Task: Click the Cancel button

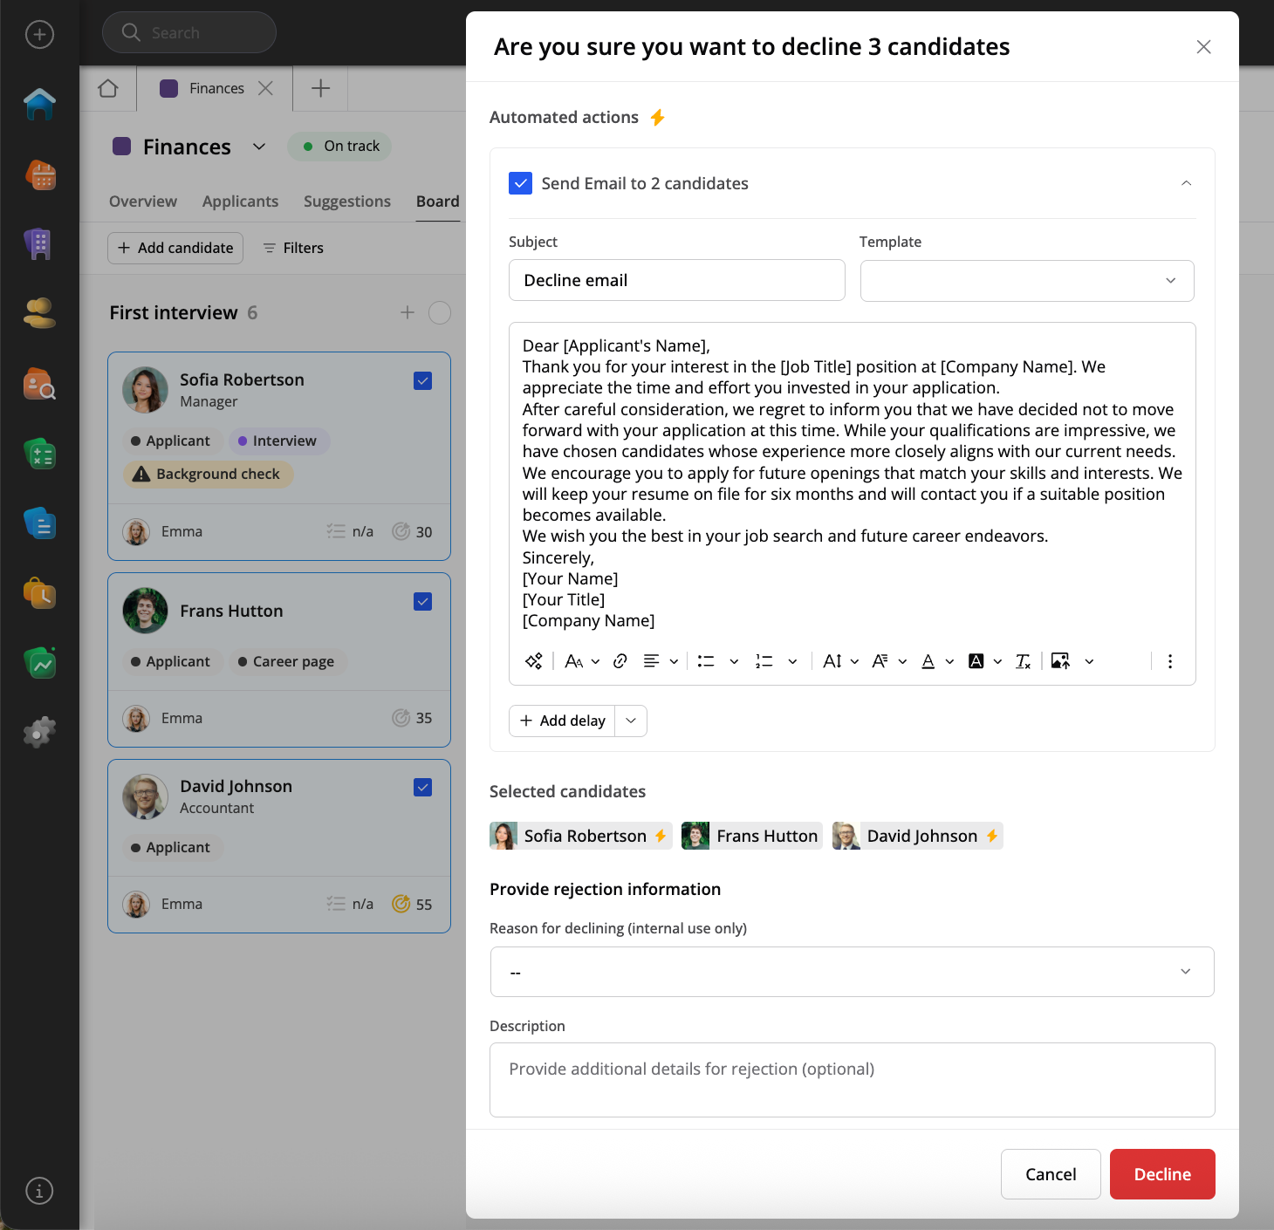Action: [1050, 1174]
